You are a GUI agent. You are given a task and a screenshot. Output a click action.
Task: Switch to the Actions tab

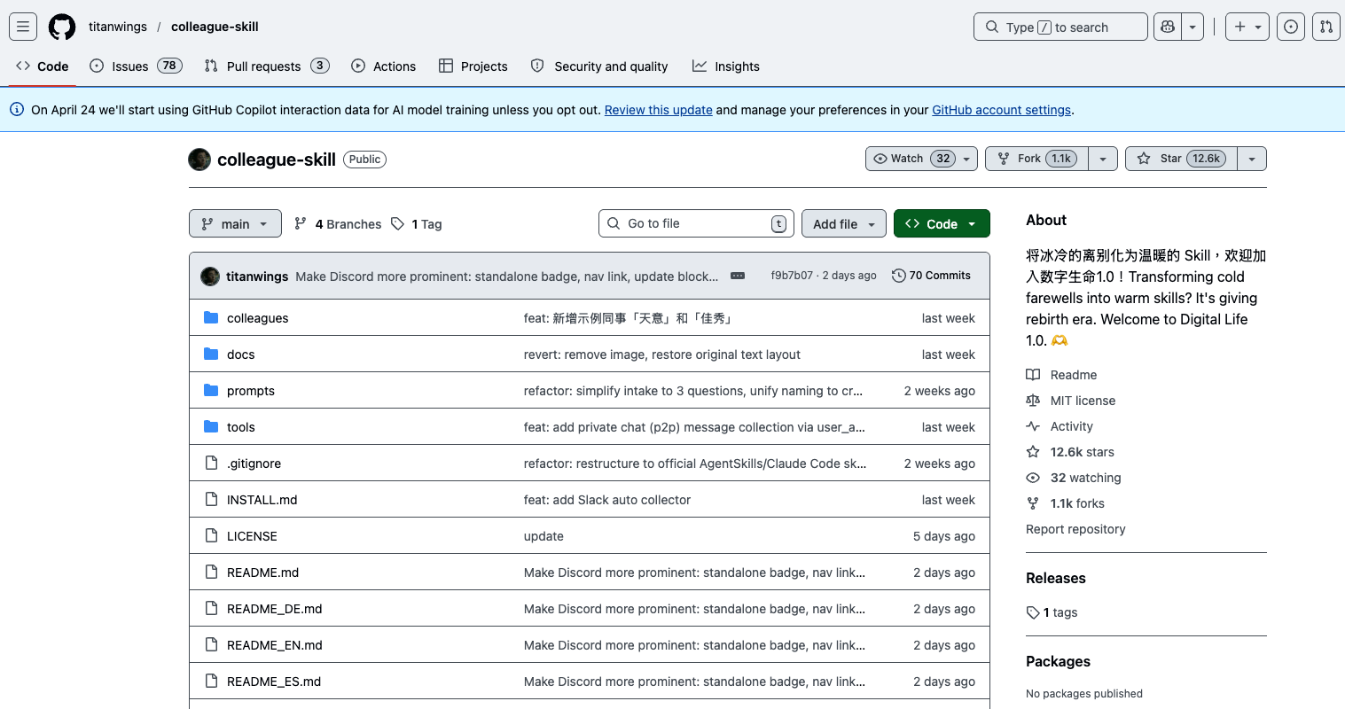tap(383, 66)
